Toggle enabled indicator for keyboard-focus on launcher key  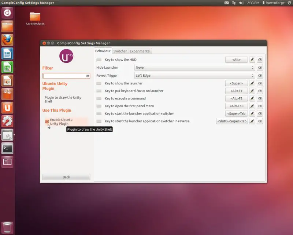point(99,91)
